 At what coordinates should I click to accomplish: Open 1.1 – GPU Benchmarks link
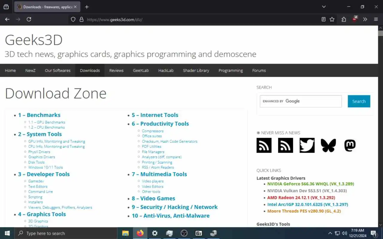coord(47,122)
